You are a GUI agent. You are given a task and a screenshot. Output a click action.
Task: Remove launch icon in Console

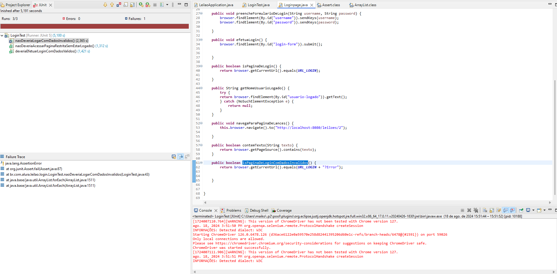pos(469,210)
